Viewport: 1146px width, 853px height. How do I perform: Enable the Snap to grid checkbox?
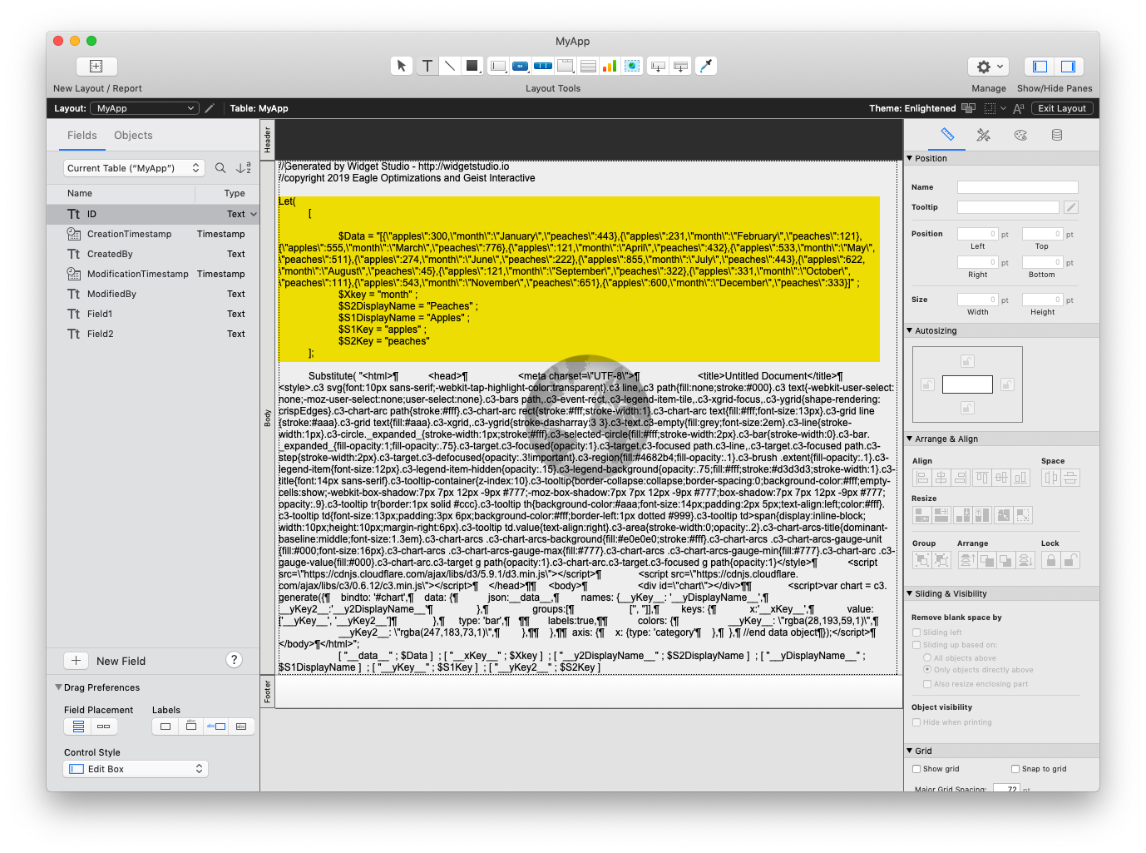point(1015,769)
